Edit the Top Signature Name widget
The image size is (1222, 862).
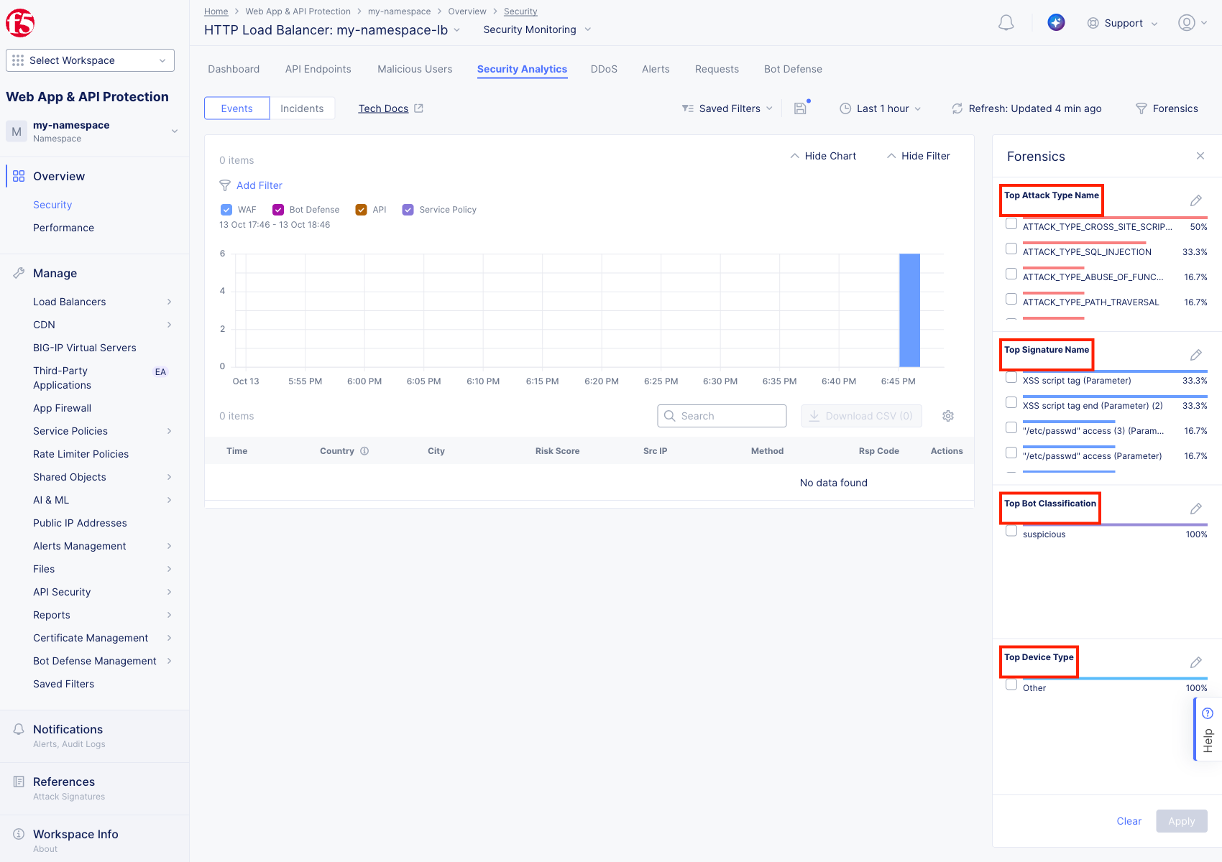pos(1196,355)
